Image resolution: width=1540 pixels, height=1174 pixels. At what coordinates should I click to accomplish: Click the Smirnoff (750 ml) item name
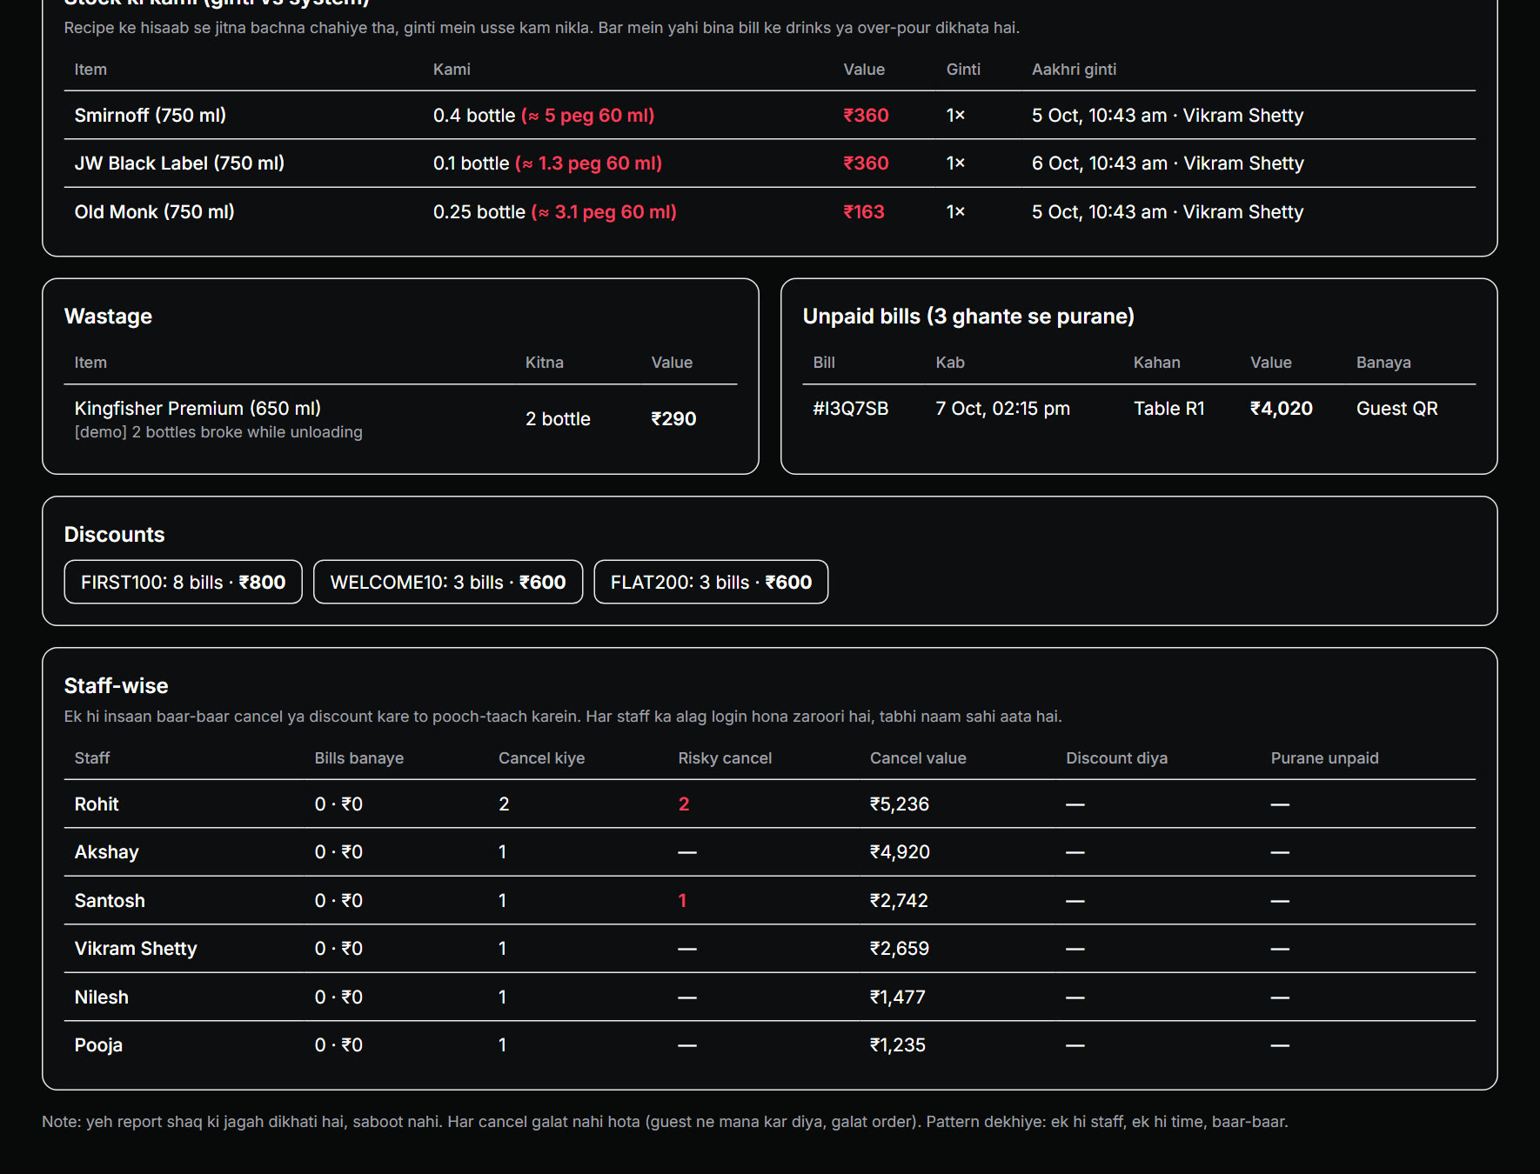[151, 116]
